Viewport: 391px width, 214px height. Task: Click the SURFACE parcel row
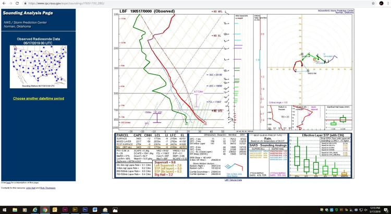click(x=152, y=138)
